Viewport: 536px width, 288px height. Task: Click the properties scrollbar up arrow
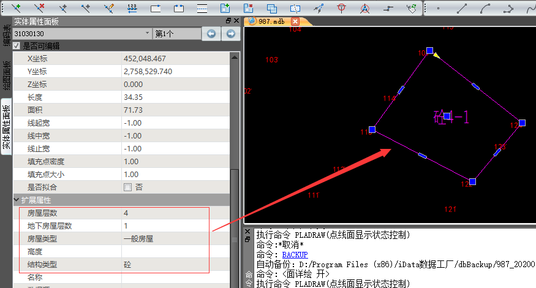click(235, 57)
